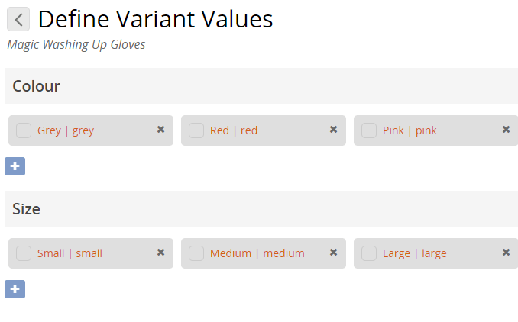518x322 pixels.
Task: Open the Medium | medium value link
Action: (257, 253)
